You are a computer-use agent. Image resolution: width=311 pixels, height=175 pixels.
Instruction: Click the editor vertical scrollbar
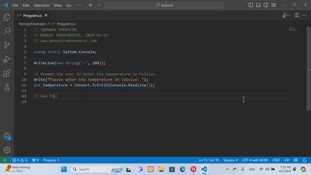pyautogui.click(x=309, y=69)
